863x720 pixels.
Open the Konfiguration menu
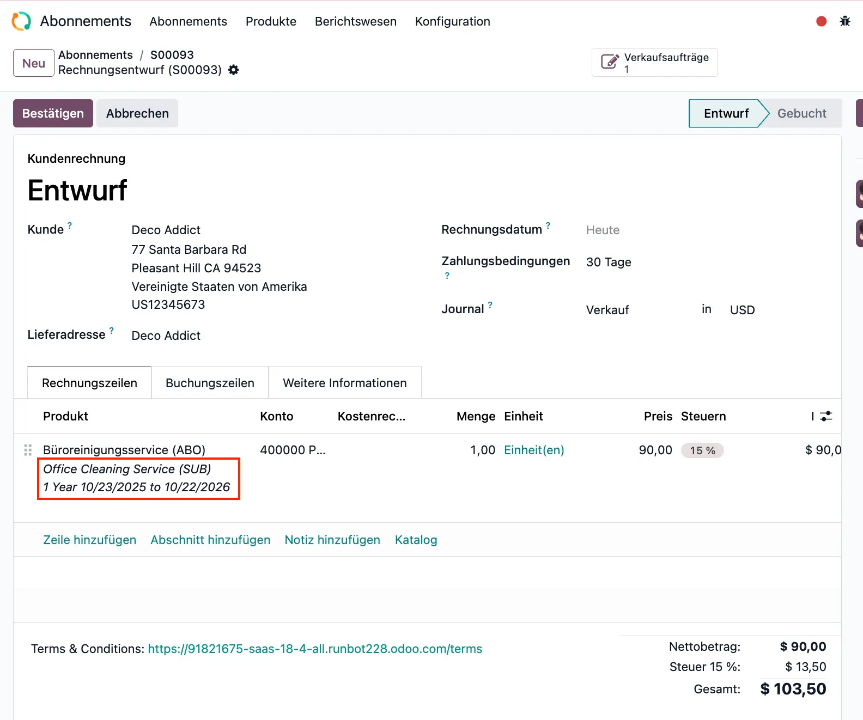(x=452, y=22)
